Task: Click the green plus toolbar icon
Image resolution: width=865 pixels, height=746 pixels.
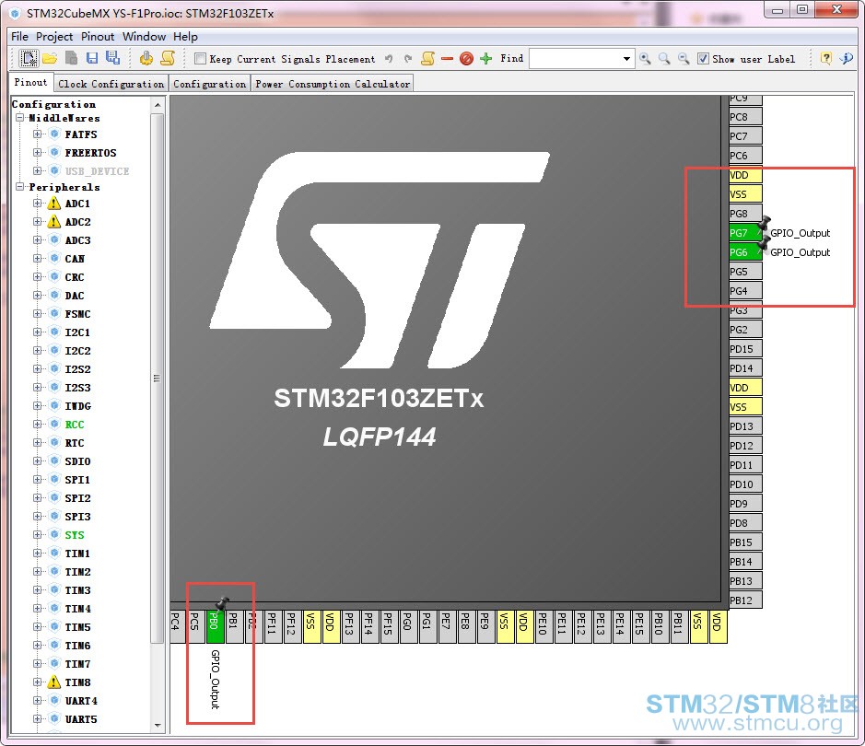Action: [x=486, y=58]
